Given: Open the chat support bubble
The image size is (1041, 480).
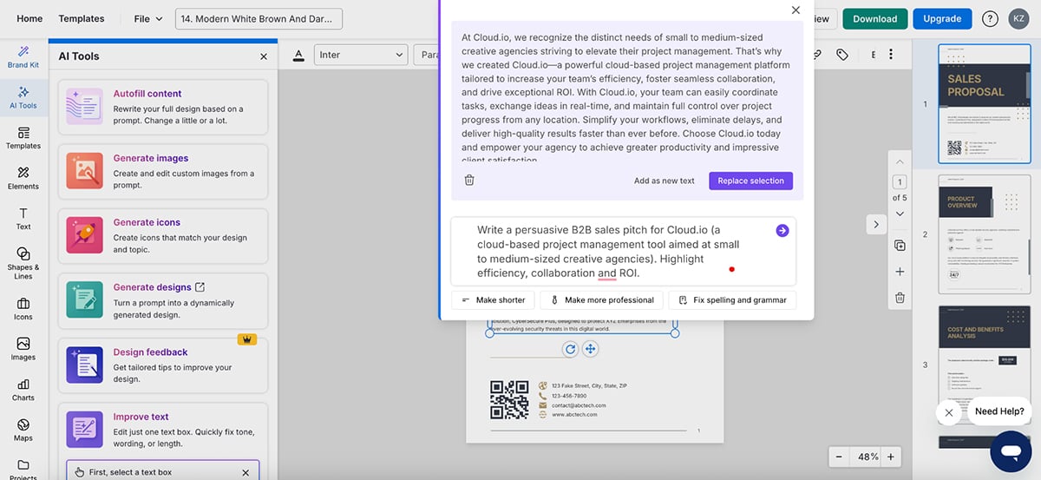Looking at the screenshot, I should (1010, 451).
